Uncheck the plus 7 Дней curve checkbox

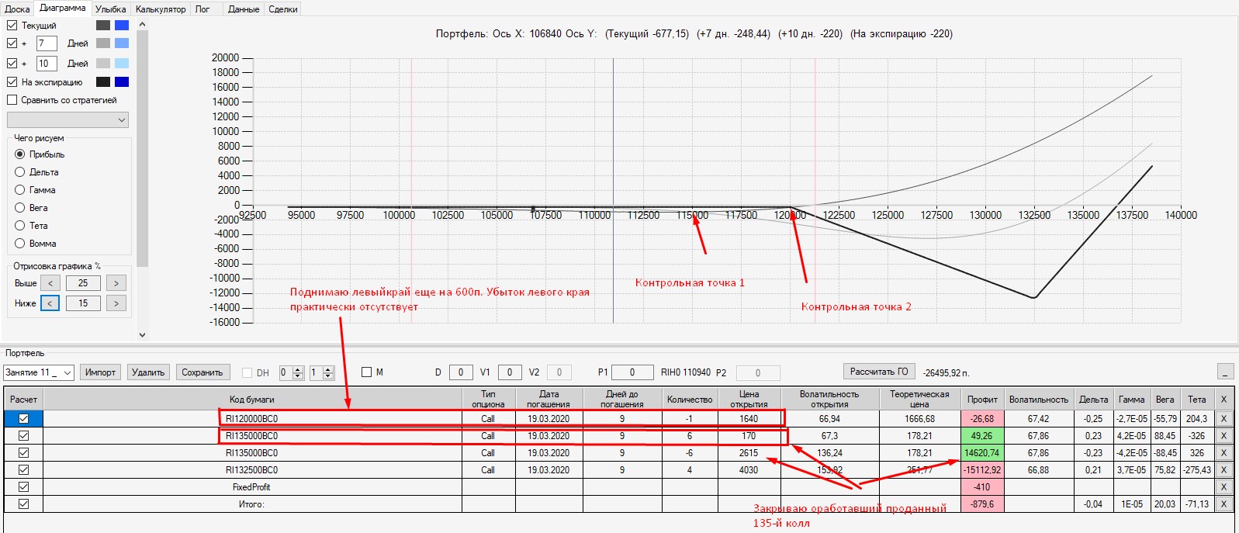pos(12,43)
